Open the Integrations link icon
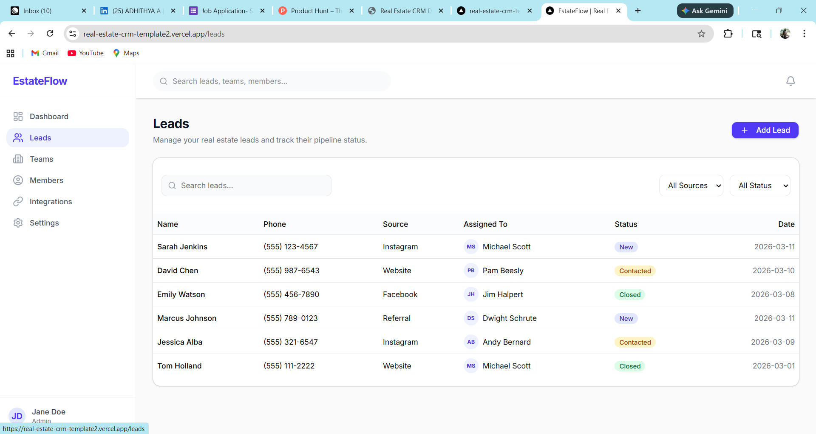The width and height of the screenshot is (816, 434). click(x=17, y=201)
